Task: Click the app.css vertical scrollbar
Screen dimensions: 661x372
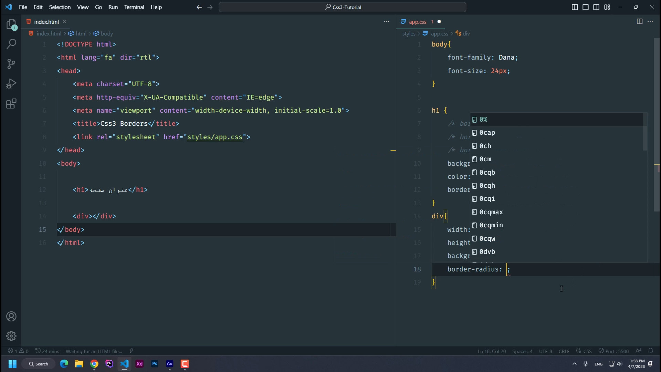Action: click(x=656, y=124)
